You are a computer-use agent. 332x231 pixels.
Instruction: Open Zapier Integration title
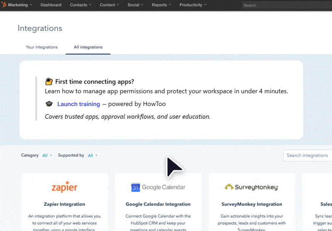click(x=64, y=204)
